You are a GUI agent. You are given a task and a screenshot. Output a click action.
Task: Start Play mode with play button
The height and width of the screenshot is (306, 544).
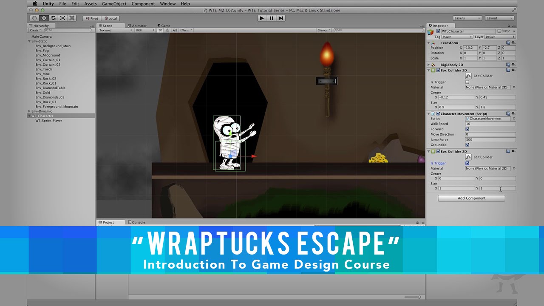click(262, 18)
